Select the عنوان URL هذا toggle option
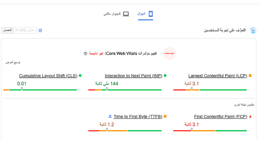Viewport: 259px width, 149px height. click(25, 30)
